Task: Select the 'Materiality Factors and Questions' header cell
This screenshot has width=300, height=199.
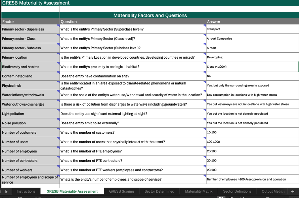Action: pyautogui.click(x=150, y=15)
